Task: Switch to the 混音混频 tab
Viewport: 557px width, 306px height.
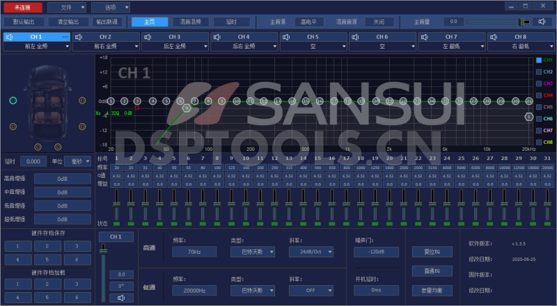Action: tap(191, 22)
